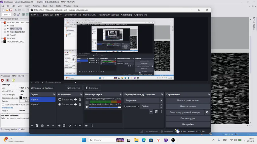Image resolution: width=257 pixels, height=144 pixels.
Task: Open the Properties About info tab icon
Action: click(x=13, y=80)
